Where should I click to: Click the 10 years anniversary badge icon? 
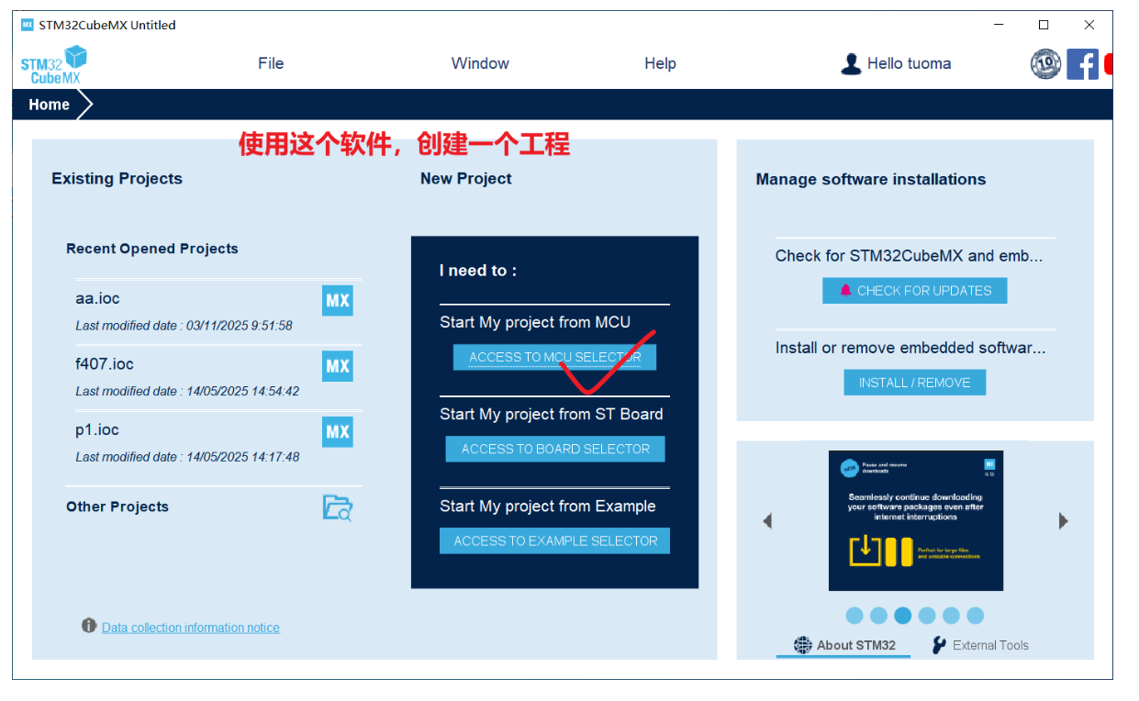tap(1045, 63)
